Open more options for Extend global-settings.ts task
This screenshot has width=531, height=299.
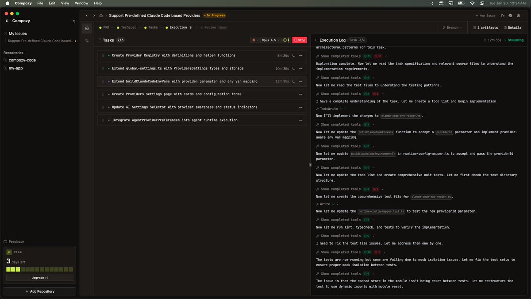[301, 69]
